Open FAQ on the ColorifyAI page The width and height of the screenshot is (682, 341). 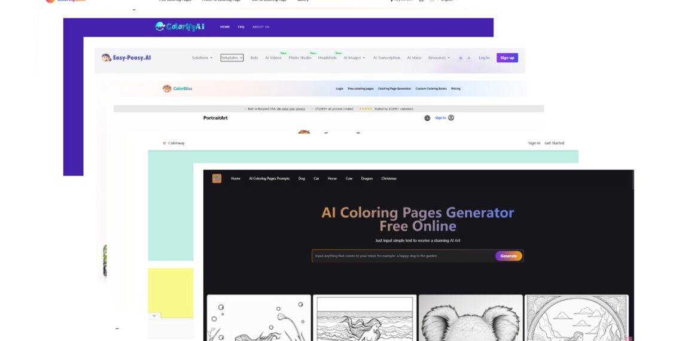point(241,27)
